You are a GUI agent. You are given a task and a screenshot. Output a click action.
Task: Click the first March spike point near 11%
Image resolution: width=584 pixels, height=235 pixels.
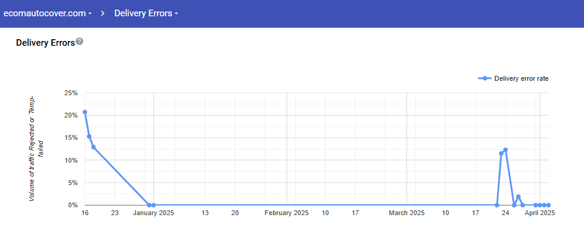pyautogui.click(x=501, y=154)
